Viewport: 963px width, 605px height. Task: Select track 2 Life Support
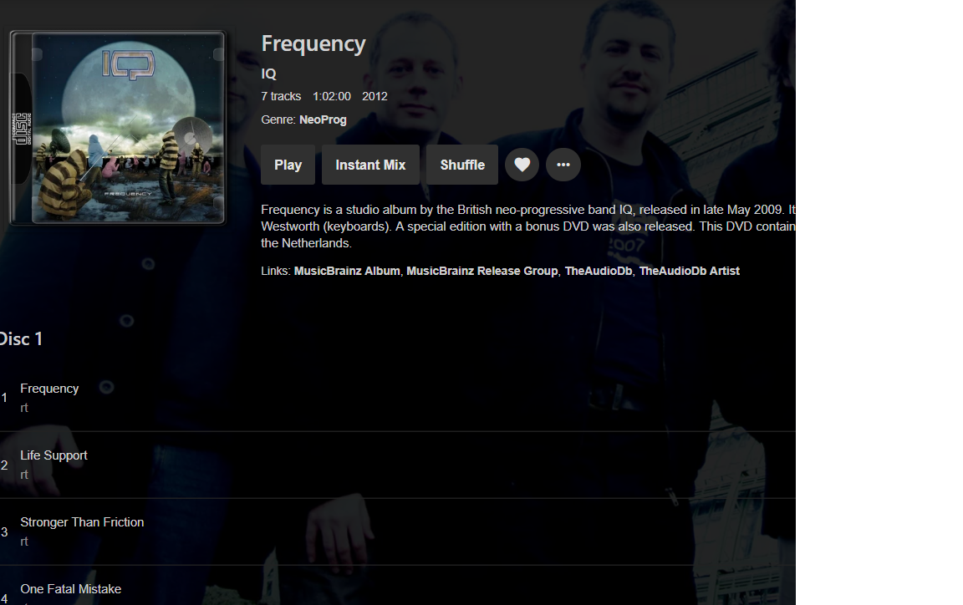coord(397,465)
